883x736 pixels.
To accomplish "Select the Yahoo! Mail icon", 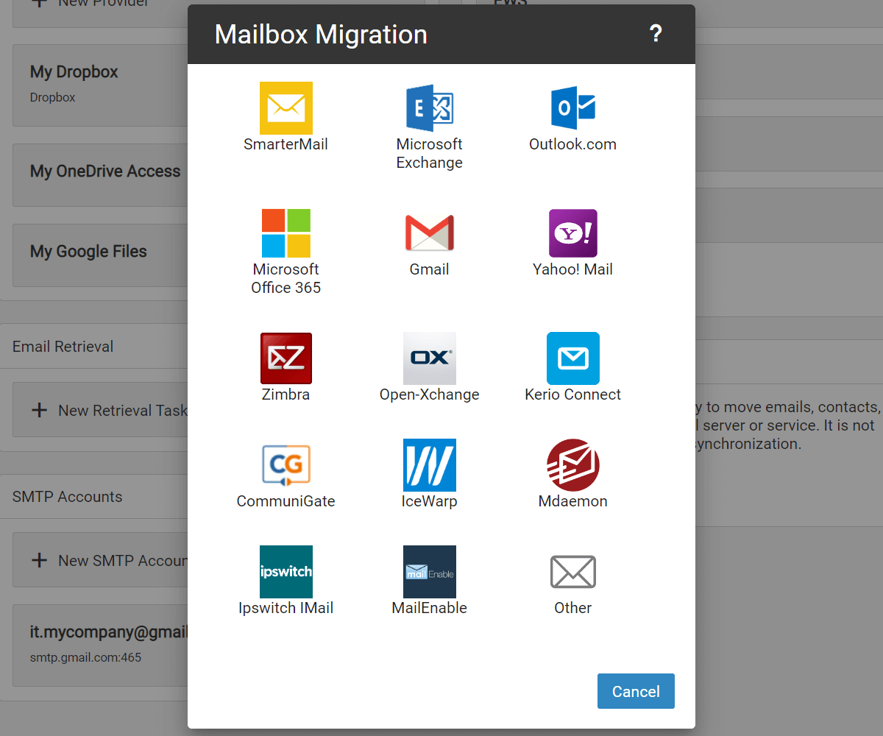I will (573, 233).
